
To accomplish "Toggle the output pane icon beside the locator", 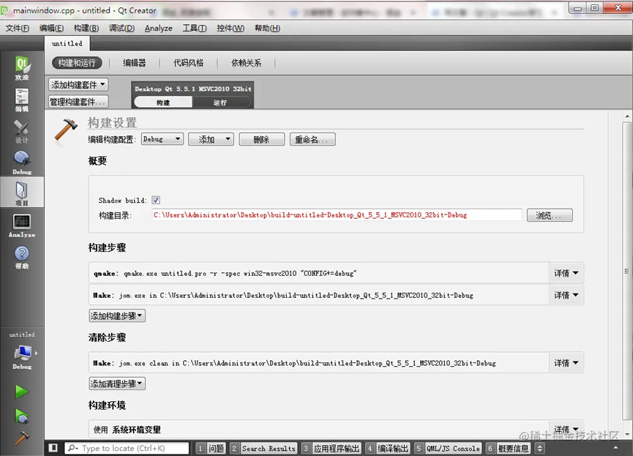I will point(53,447).
